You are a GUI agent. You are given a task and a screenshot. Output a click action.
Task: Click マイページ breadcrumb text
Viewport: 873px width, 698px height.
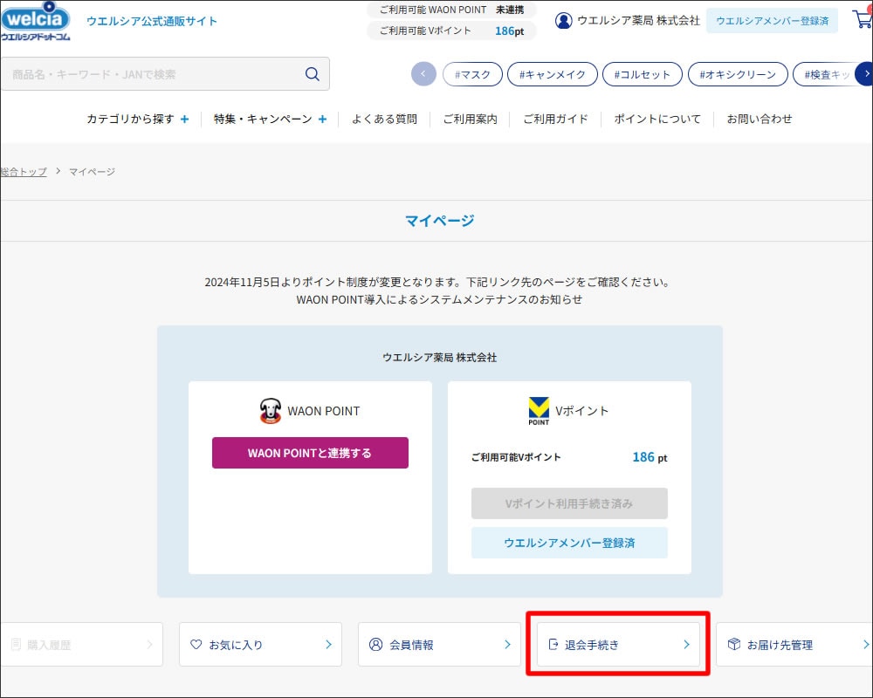pyautogui.click(x=92, y=171)
